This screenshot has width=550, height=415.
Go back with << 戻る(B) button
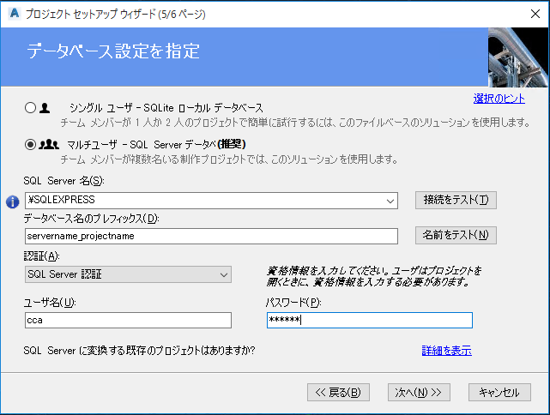pyautogui.click(x=338, y=392)
